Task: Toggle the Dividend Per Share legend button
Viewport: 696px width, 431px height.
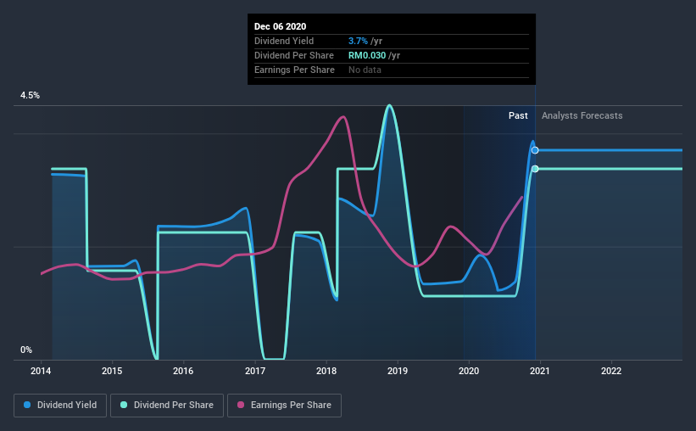Action: [x=167, y=406]
